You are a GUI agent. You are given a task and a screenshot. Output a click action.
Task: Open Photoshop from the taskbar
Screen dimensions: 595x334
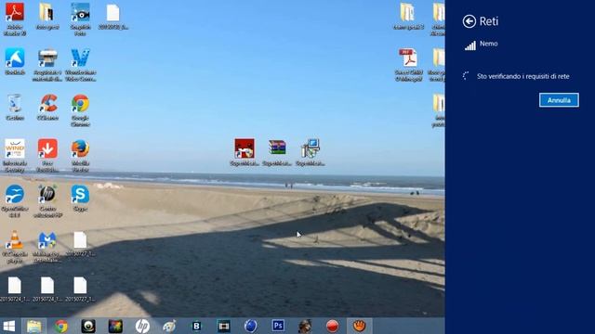pyautogui.click(x=278, y=326)
